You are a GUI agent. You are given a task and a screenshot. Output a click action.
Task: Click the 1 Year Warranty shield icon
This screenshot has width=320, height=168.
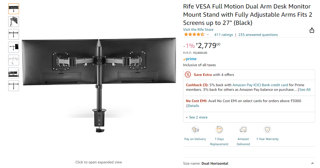tap(268, 130)
